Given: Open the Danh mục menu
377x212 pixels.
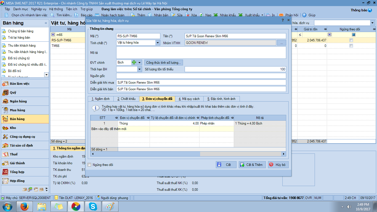Looking at the screenshot, I should coord(21,9).
